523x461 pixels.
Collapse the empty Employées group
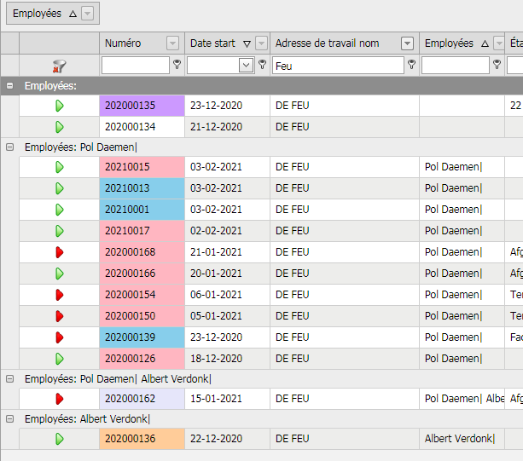click(10, 86)
